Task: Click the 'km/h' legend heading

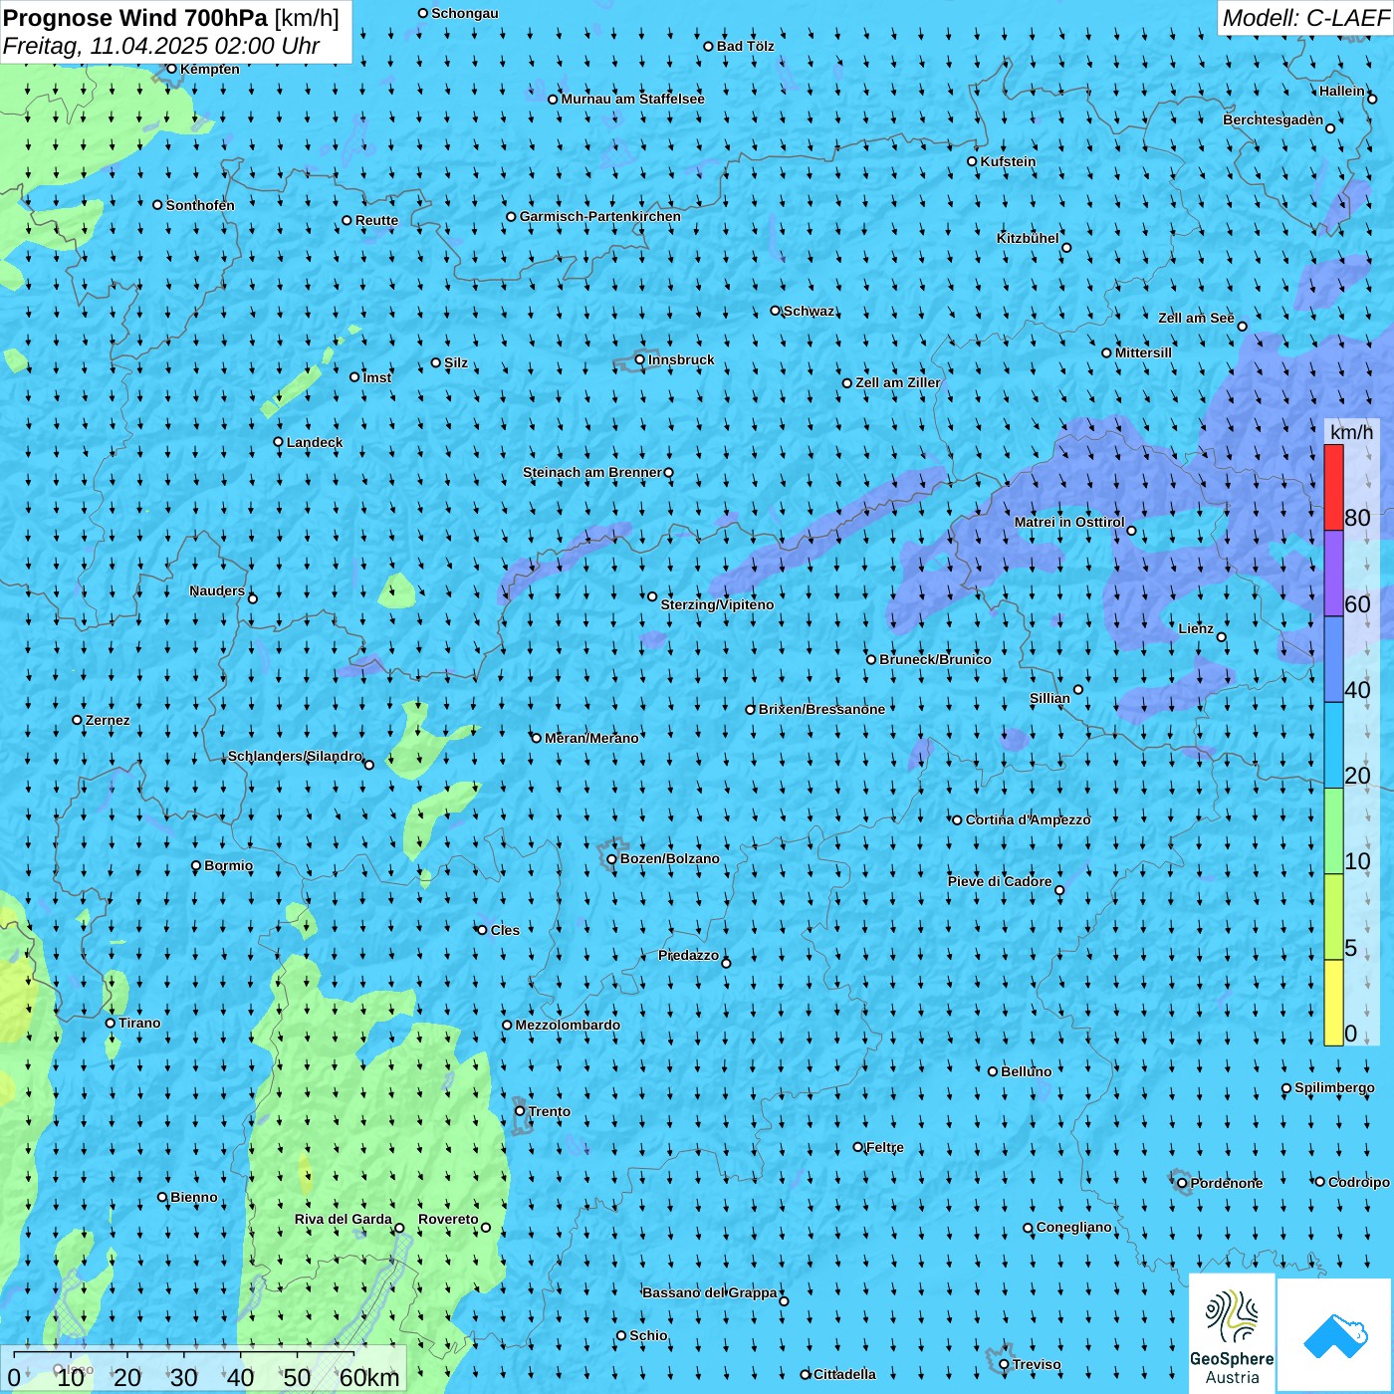Action: (1351, 432)
